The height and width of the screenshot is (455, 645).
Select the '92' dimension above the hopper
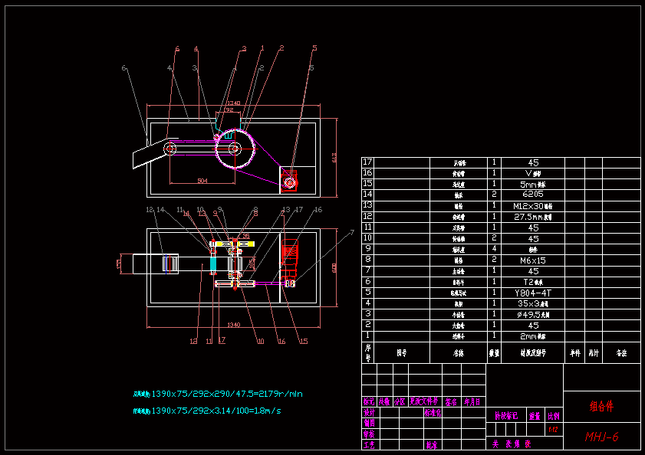click(230, 110)
